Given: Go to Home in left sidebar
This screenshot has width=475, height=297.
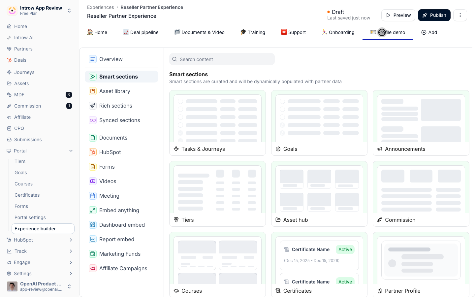Looking at the screenshot, I should tap(20, 26).
